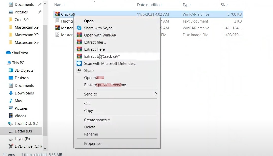Click the 1,498,070 size cell

pyautogui.click(x=232, y=35)
